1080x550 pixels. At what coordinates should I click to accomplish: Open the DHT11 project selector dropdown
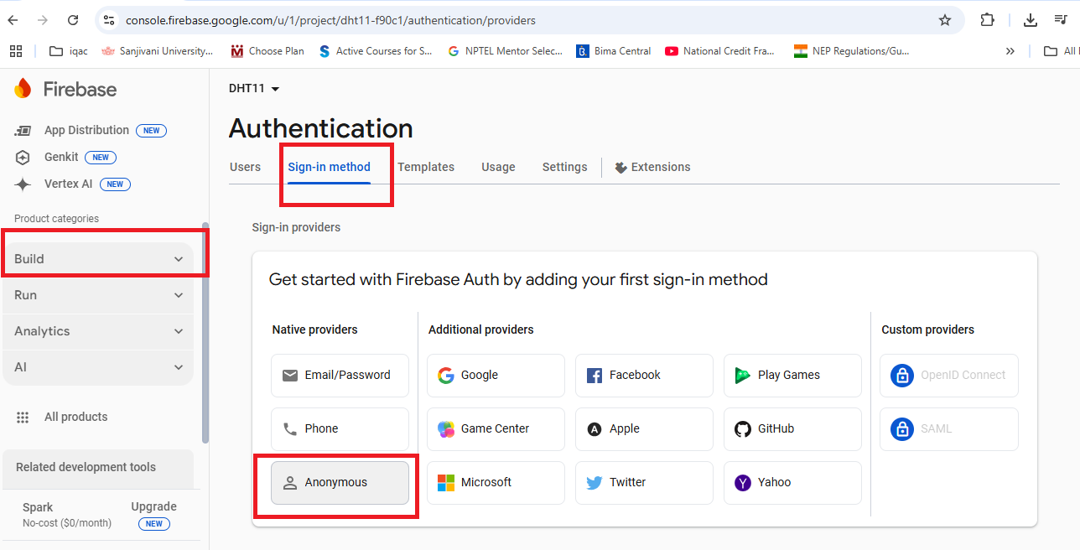coord(254,89)
